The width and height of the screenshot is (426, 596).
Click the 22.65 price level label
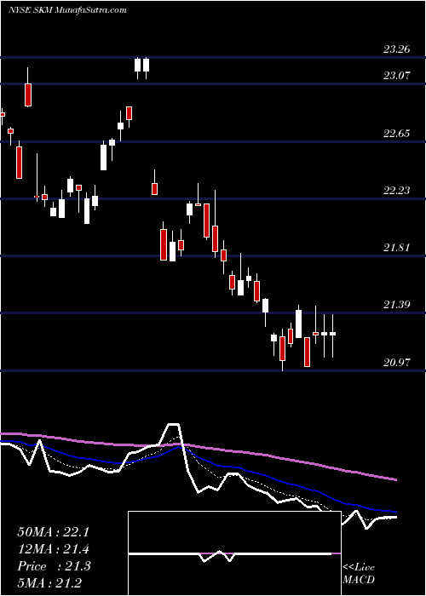(x=396, y=134)
